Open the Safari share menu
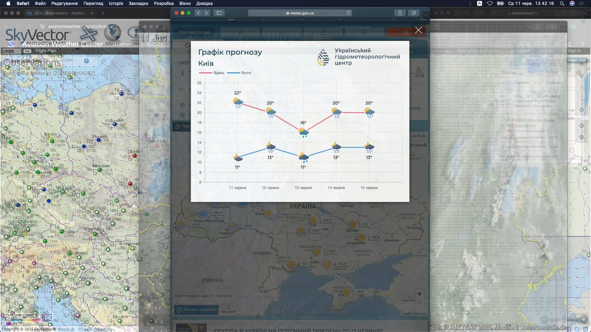Screen dimensions: 591x332 click(400, 13)
